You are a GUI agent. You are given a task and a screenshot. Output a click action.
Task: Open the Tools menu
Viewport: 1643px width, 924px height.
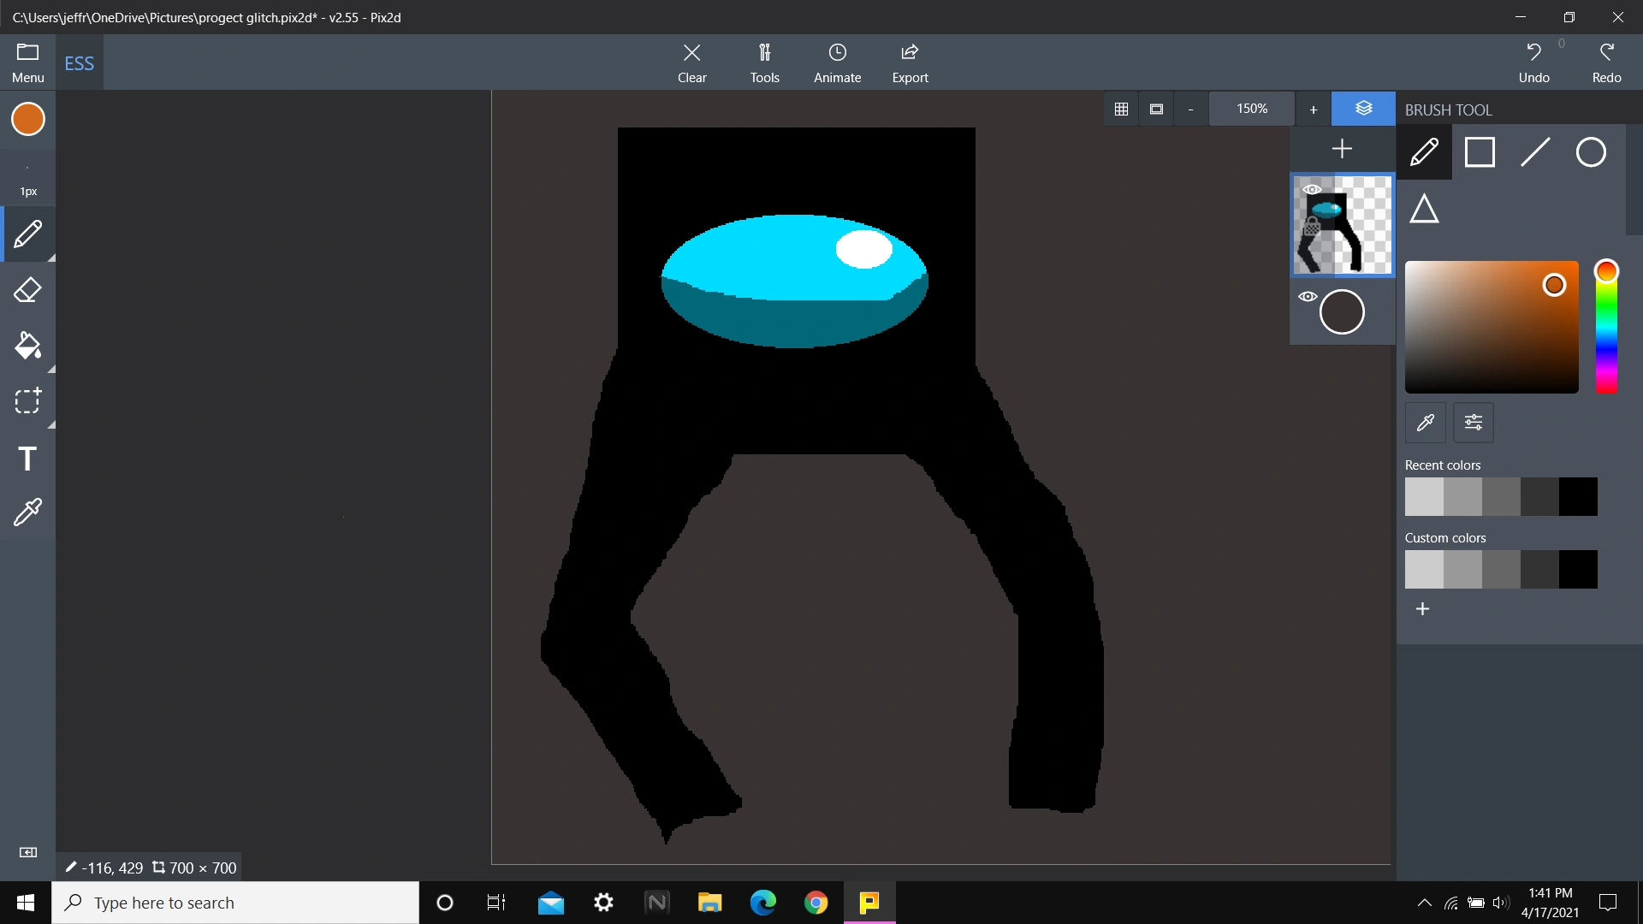click(x=764, y=62)
